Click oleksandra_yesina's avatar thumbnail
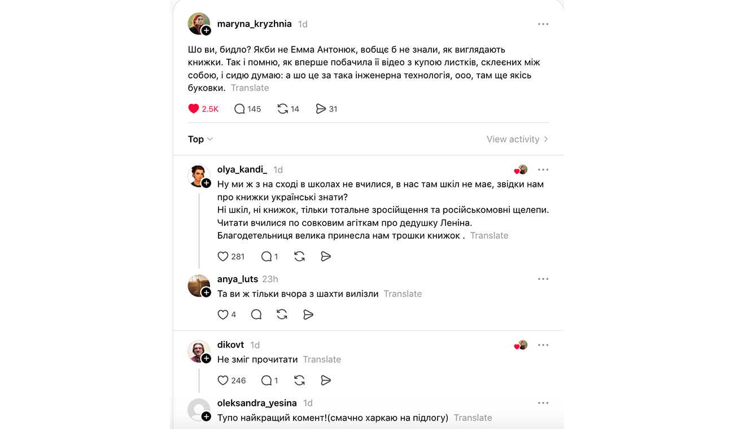The height and width of the screenshot is (429, 734). click(198, 409)
